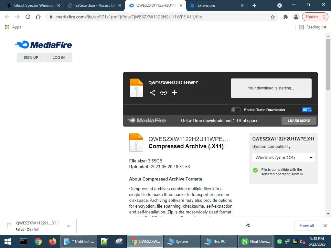Switch to Neat Download Manager taskbar window
Viewport: 331px width, 248px height.
point(256,242)
